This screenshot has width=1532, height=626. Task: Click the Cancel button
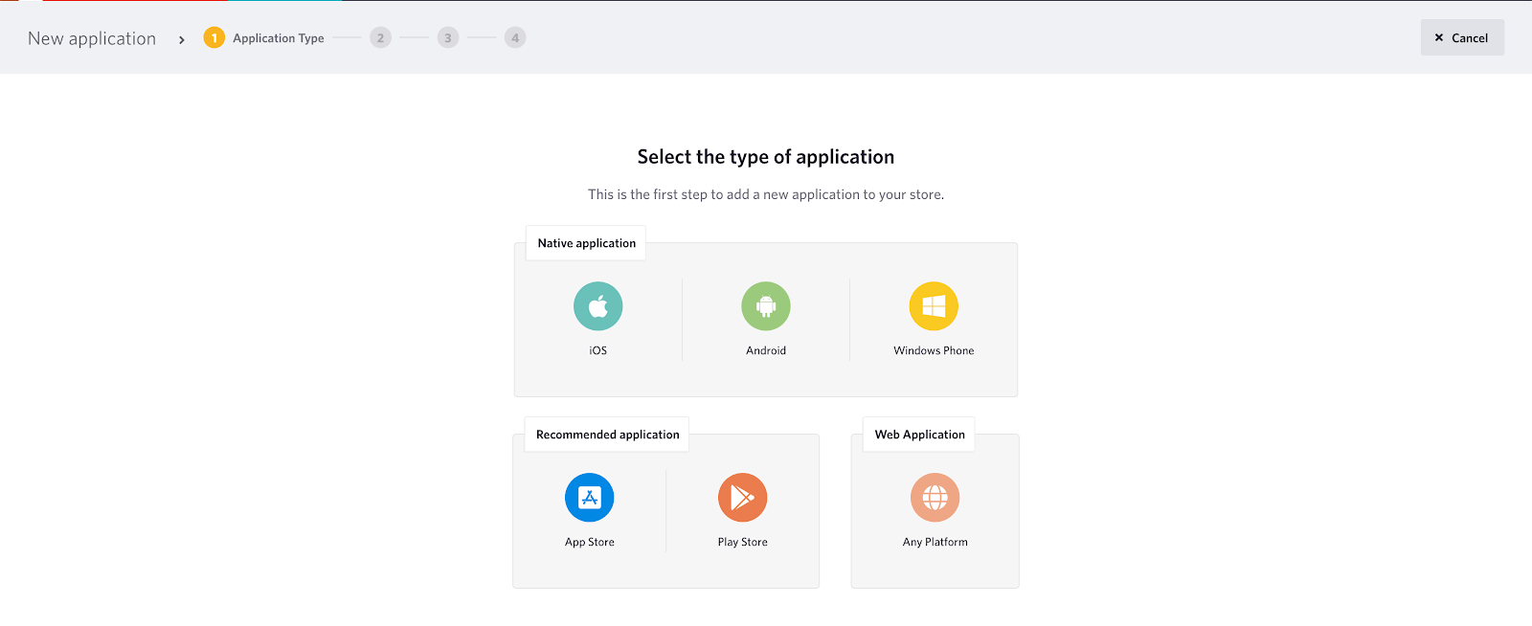[1461, 38]
